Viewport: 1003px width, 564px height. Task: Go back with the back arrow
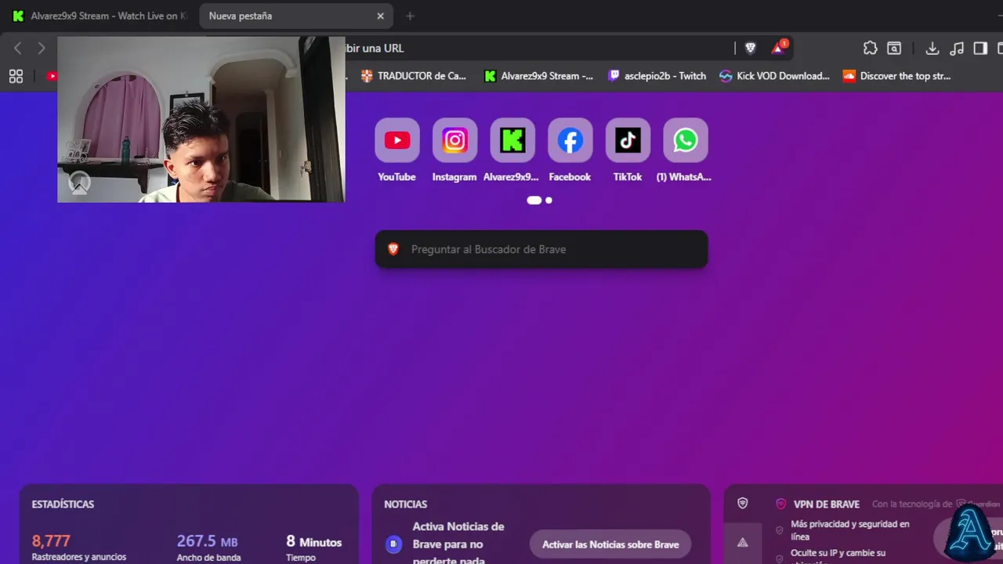tap(18, 48)
